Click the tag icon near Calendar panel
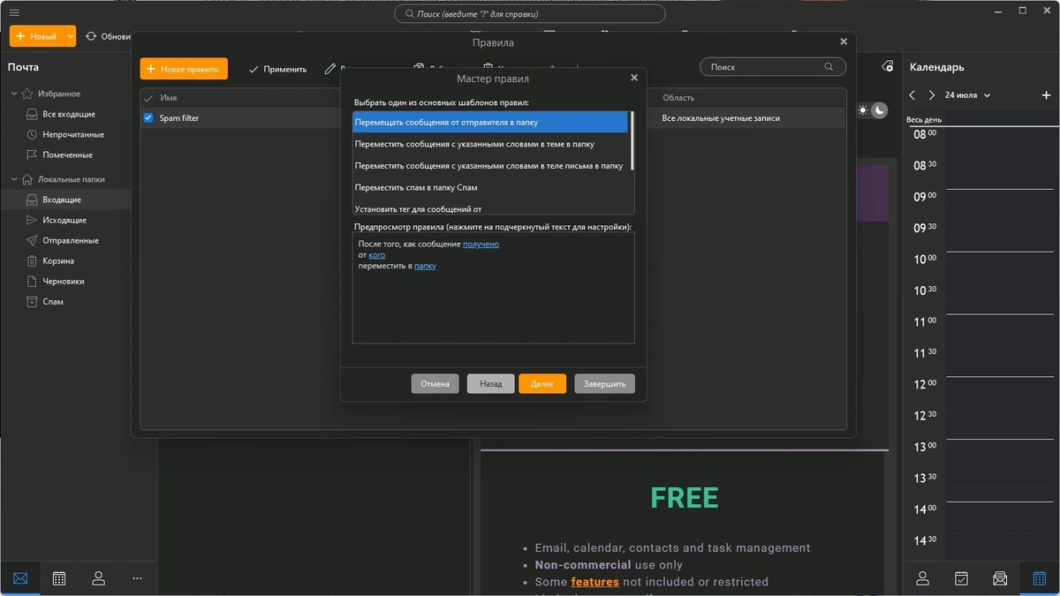Screen dimensions: 1060x596 pos(888,67)
